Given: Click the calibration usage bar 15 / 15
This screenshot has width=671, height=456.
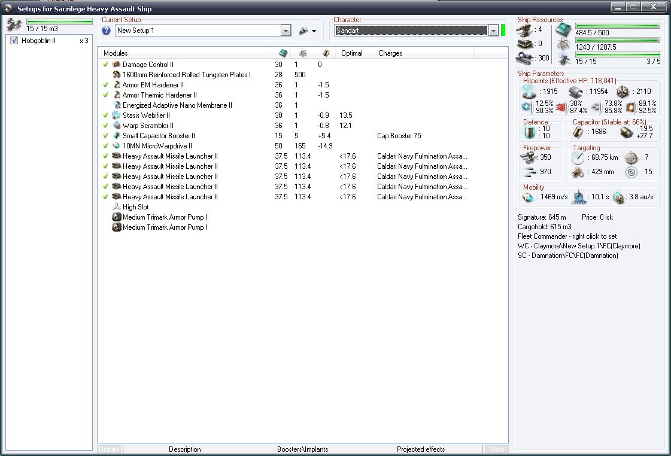Looking at the screenshot, I should coord(617,54).
